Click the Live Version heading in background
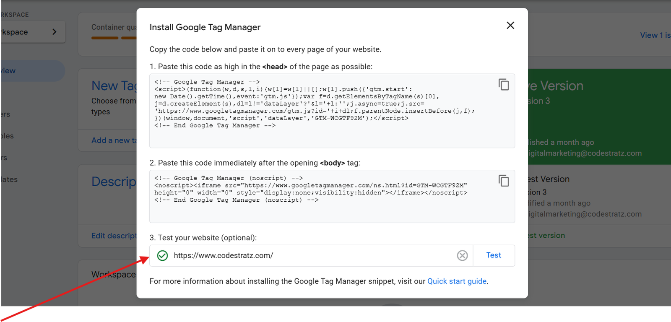The width and height of the screenshot is (671, 322). pos(556,86)
